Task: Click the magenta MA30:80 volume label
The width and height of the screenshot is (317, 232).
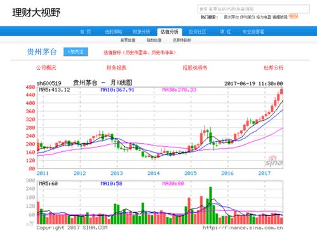Action: 173,184
